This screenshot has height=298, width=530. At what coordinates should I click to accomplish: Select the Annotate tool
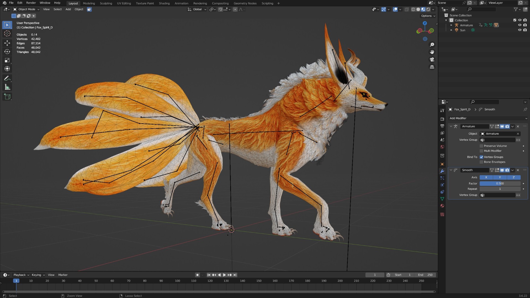coord(7,79)
